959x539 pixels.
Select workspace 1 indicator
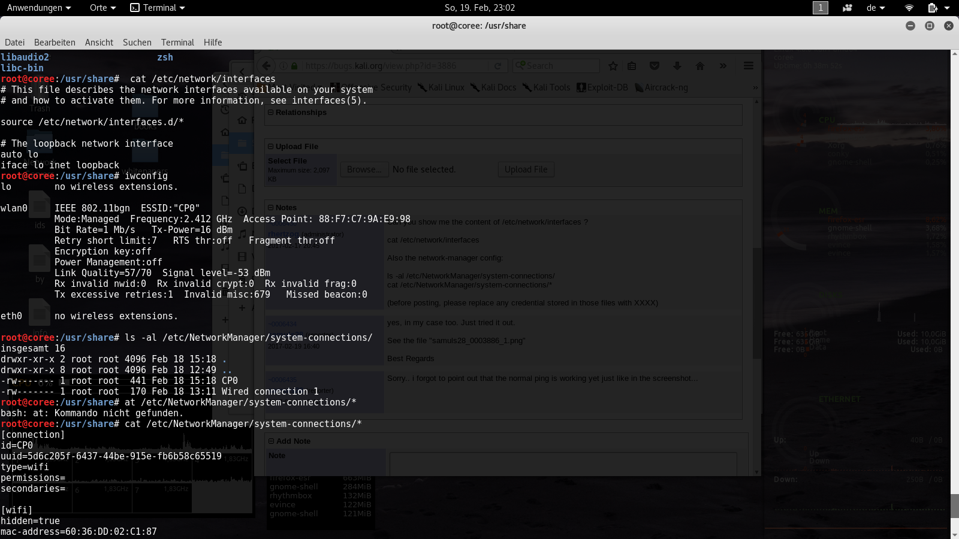pos(820,8)
